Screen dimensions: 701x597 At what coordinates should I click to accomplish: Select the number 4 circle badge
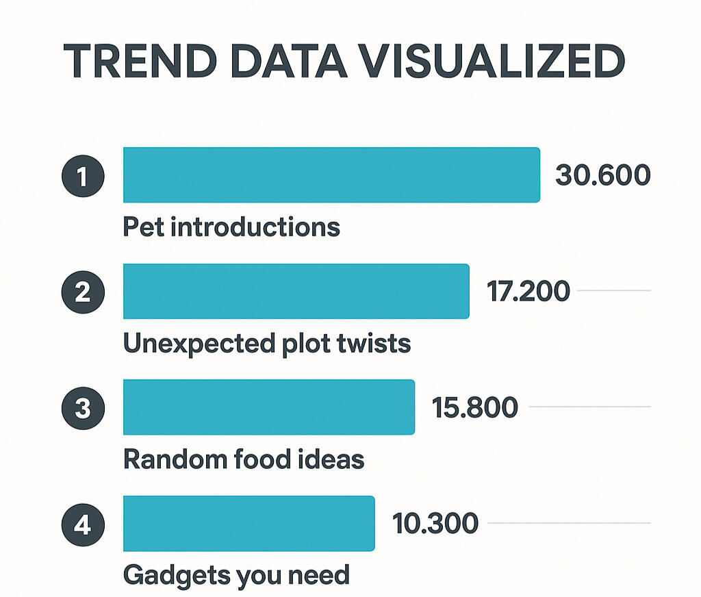(x=83, y=525)
